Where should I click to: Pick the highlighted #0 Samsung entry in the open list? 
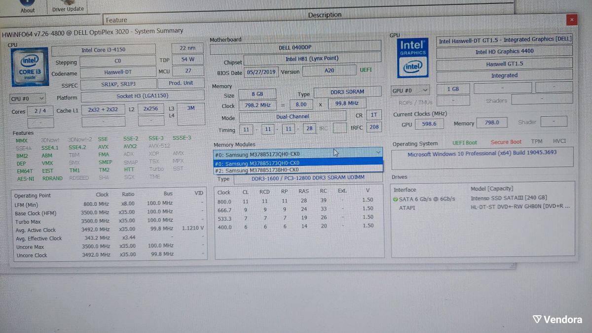coord(298,163)
